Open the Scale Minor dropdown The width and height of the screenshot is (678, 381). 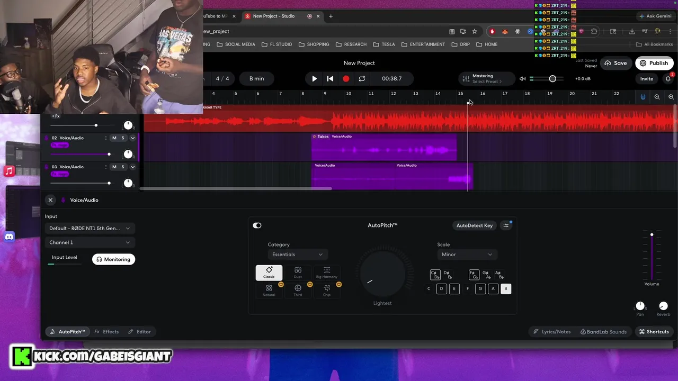coord(467,255)
